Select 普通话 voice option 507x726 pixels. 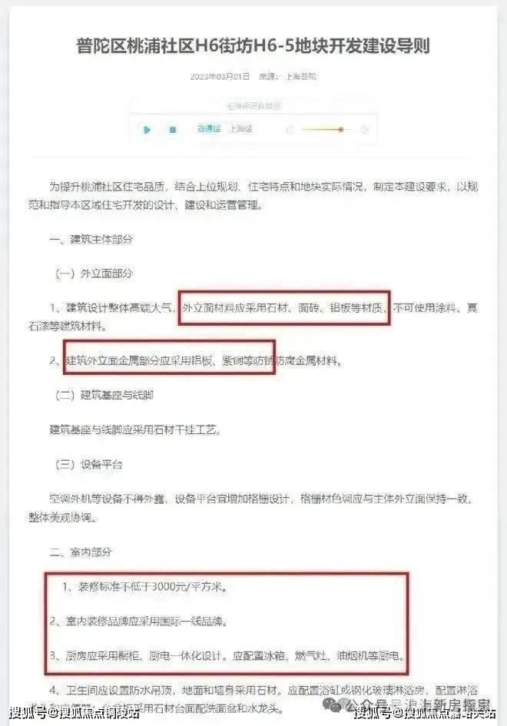[x=208, y=129]
